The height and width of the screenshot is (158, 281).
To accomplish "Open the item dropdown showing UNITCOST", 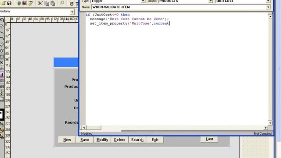I will (268, 1).
